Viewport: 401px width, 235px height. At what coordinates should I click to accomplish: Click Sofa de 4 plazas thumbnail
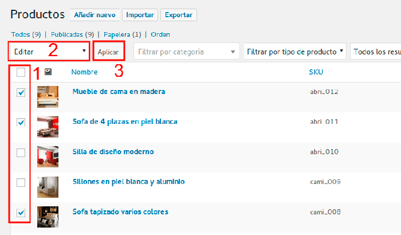click(48, 127)
